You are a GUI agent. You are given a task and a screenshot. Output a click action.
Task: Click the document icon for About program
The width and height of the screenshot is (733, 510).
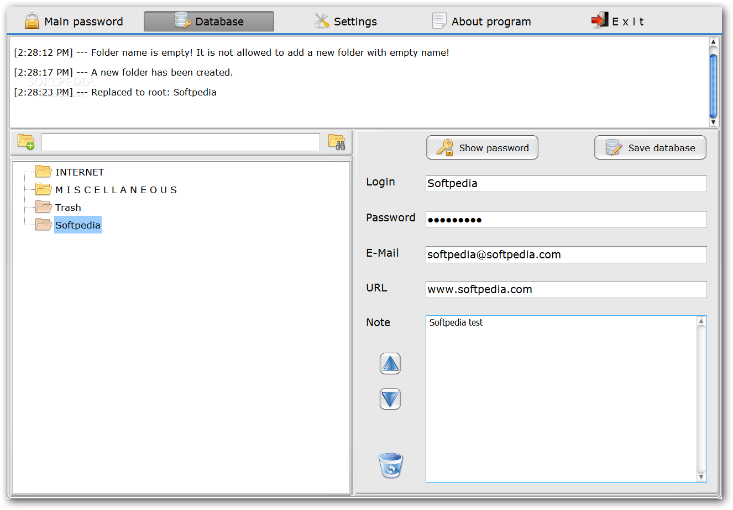[439, 21]
